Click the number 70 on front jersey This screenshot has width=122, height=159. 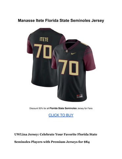(68, 67)
